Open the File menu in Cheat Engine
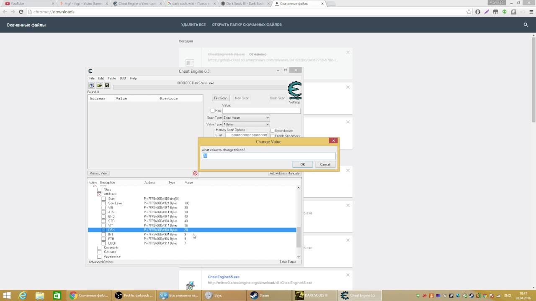536x301 pixels. [x=92, y=78]
